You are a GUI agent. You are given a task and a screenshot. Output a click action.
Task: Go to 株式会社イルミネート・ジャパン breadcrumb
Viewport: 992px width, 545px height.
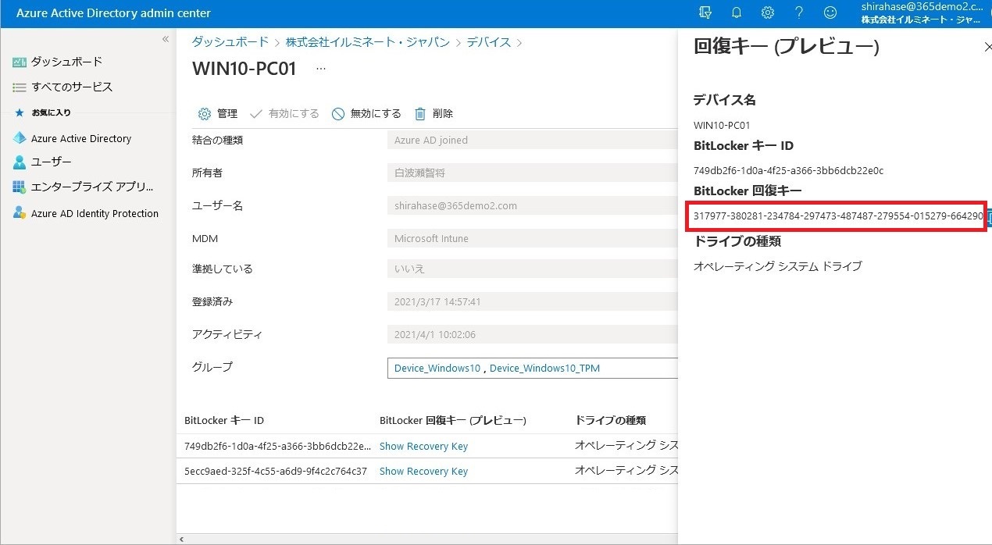tap(368, 42)
